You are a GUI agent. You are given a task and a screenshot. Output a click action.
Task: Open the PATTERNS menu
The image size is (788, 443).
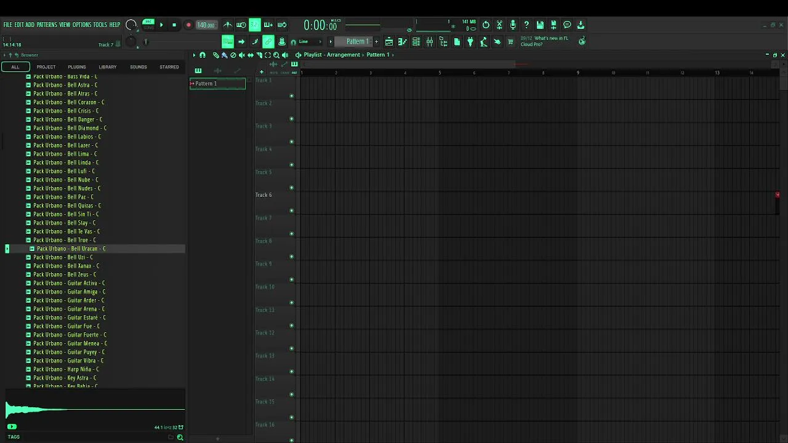coord(47,25)
